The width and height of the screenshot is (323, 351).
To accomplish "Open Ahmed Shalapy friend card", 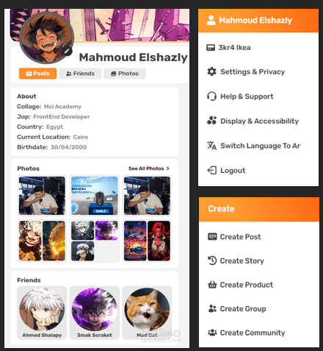I will (42, 313).
